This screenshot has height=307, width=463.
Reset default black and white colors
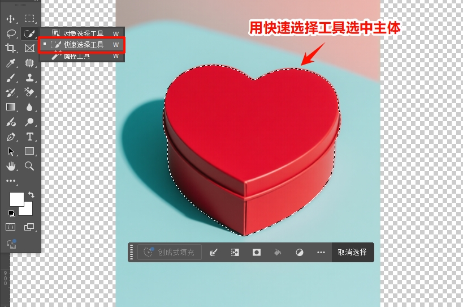click(x=11, y=213)
